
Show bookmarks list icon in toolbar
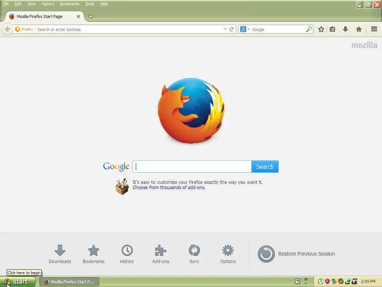point(332,29)
